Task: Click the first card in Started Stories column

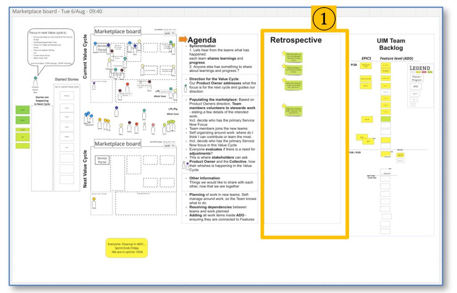Action: (x=67, y=96)
